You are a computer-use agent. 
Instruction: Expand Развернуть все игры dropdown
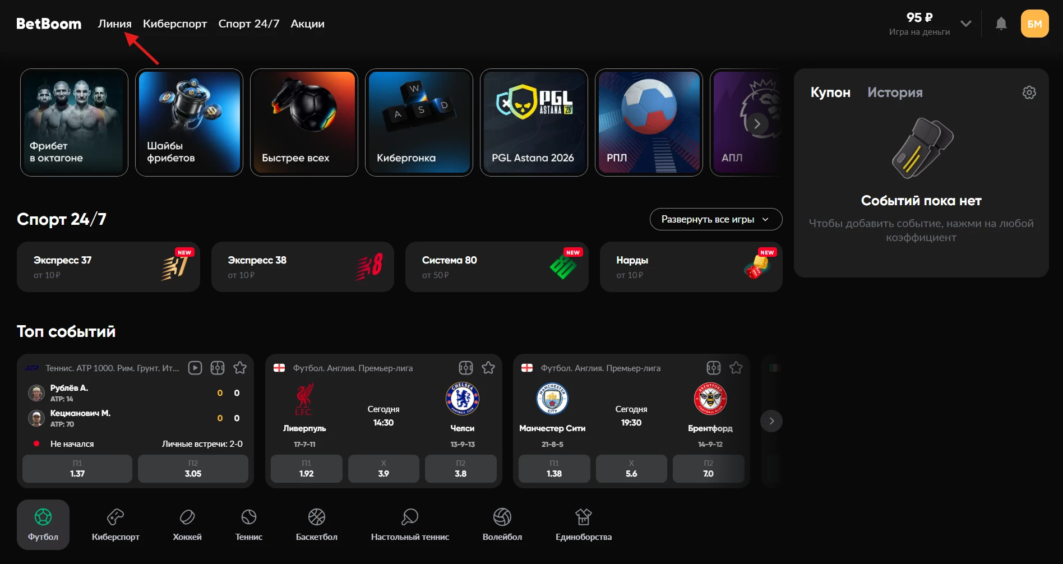[x=716, y=219]
